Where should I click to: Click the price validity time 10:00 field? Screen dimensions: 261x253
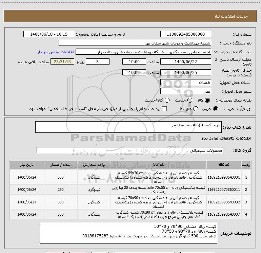(x=134, y=72)
